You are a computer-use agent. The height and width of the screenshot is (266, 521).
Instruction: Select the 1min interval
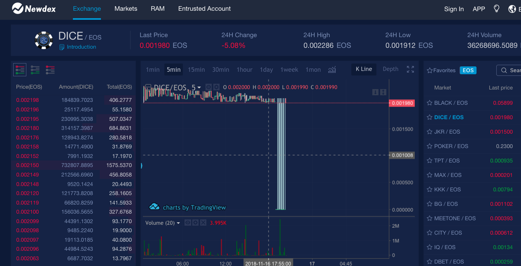[x=153, y=70]
